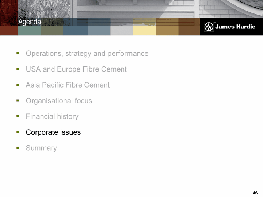
Task: Click the slide number 46
Action: 255,193
